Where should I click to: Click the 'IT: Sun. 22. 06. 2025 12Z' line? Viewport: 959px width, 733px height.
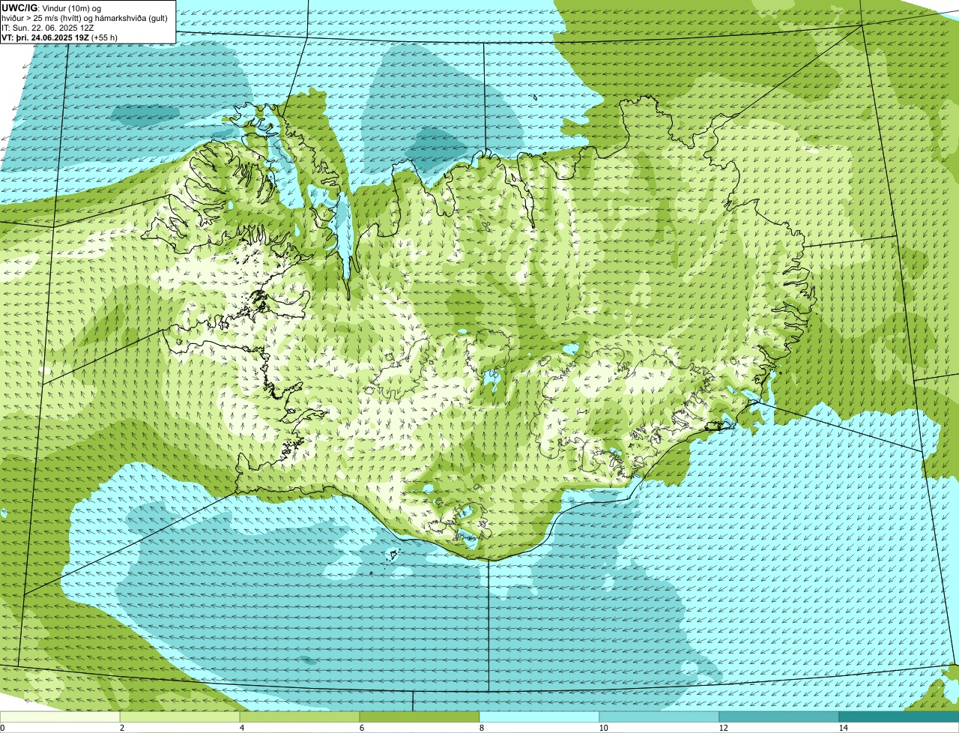[x=48, y=28]
